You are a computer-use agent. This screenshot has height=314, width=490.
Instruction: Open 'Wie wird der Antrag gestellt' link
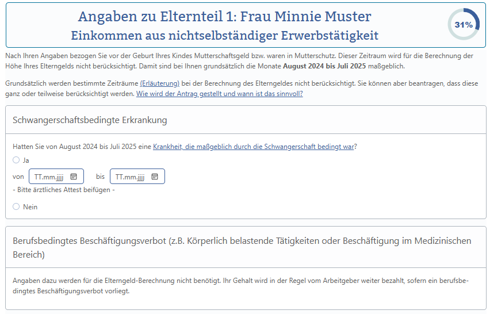click(x=219, y=94)
